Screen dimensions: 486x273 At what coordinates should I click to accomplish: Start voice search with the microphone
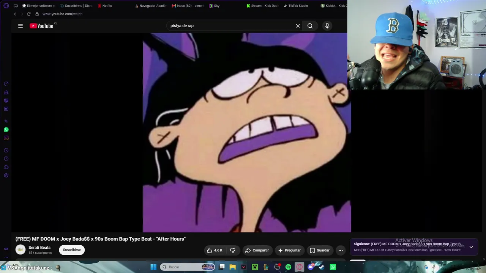click(x=327, y=26)
